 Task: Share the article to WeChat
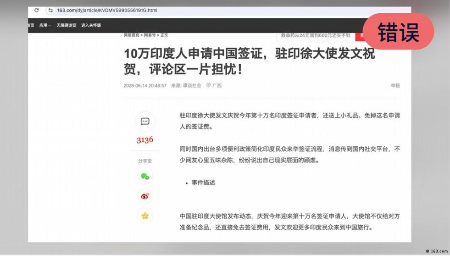pyautogui.click(x=145, y=176)
